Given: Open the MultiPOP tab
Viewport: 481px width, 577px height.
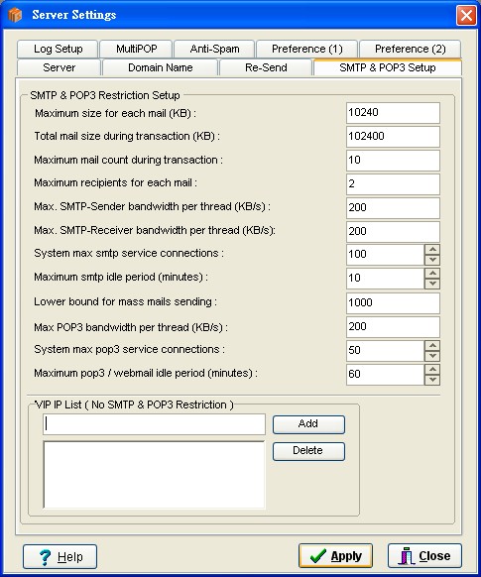Looking at the screenshot, I should (136, 49).
